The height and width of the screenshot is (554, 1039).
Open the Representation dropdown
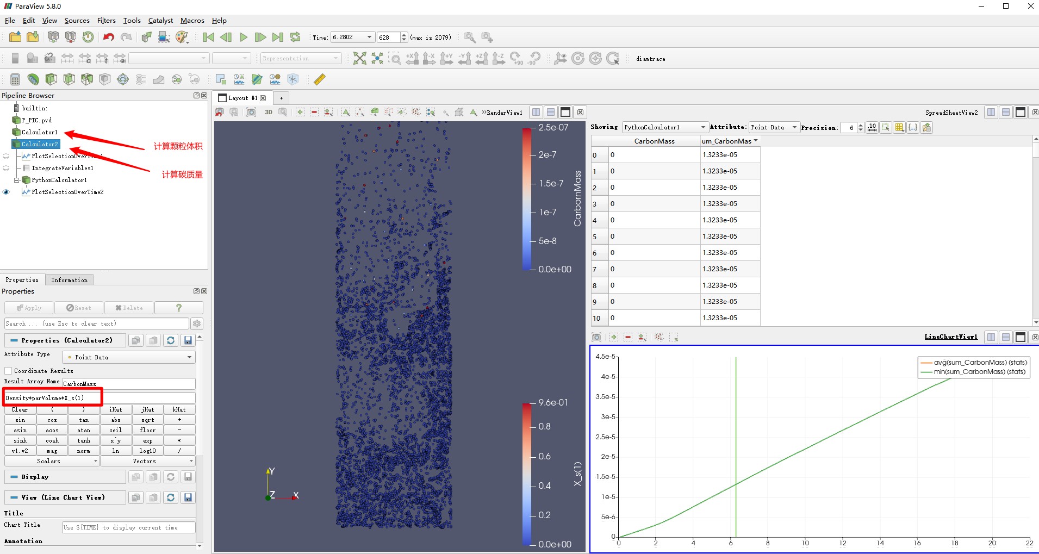pyautogui.click(x=301, y=58)
